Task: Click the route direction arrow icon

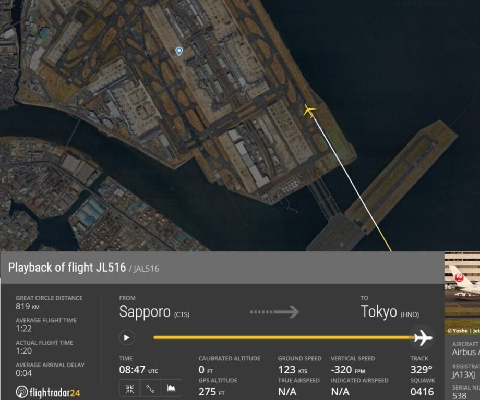Action: pyautogui.click(x=274, y=312)
